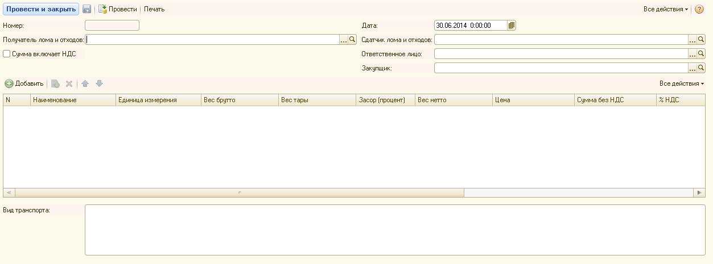Open the help question mark icon
This screenshot has height=264, width=713.
point(699,10)
